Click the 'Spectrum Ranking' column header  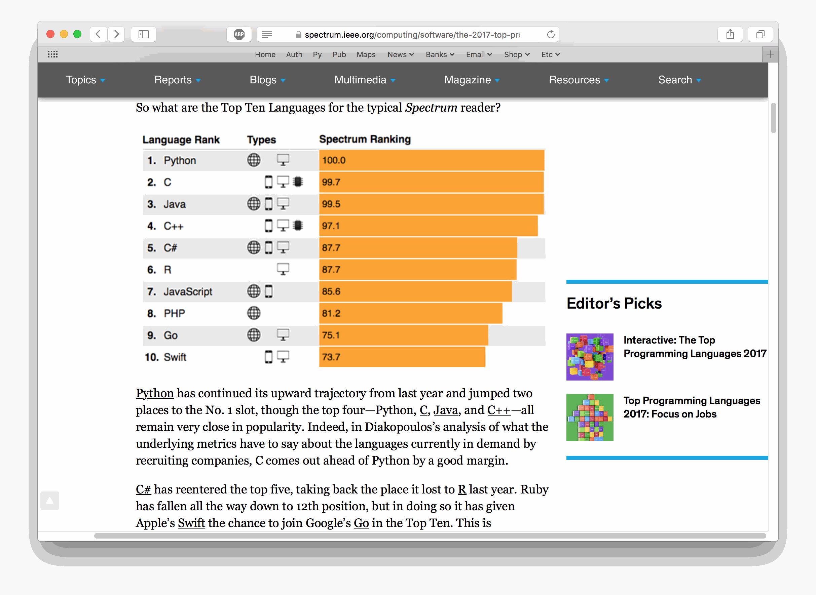click(x=365, y=139)
